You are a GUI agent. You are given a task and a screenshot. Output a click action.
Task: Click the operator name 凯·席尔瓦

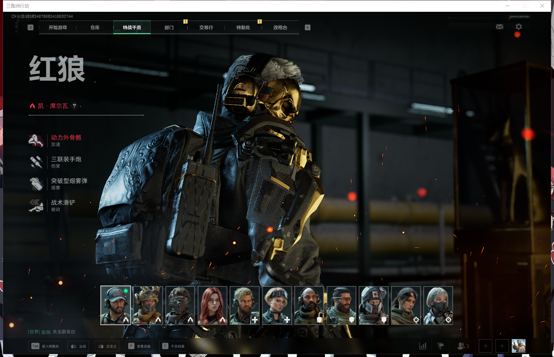(53, 106)
